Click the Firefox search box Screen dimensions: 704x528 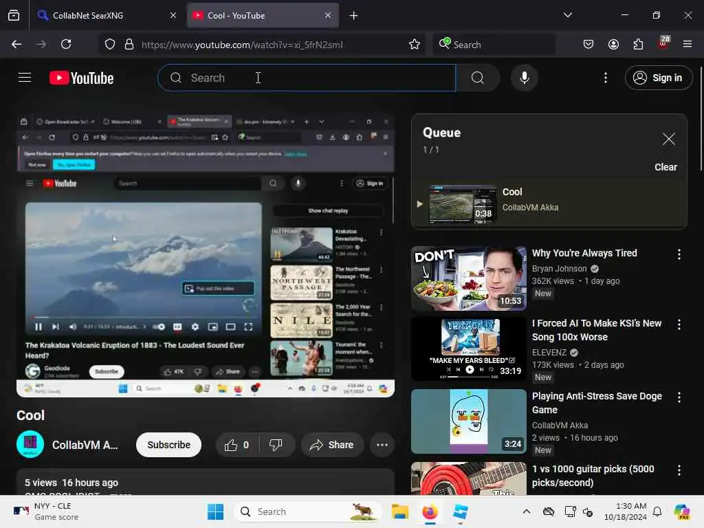(494, 45)
